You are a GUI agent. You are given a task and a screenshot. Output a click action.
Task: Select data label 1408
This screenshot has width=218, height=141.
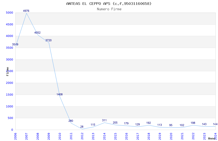coord(60,94)
